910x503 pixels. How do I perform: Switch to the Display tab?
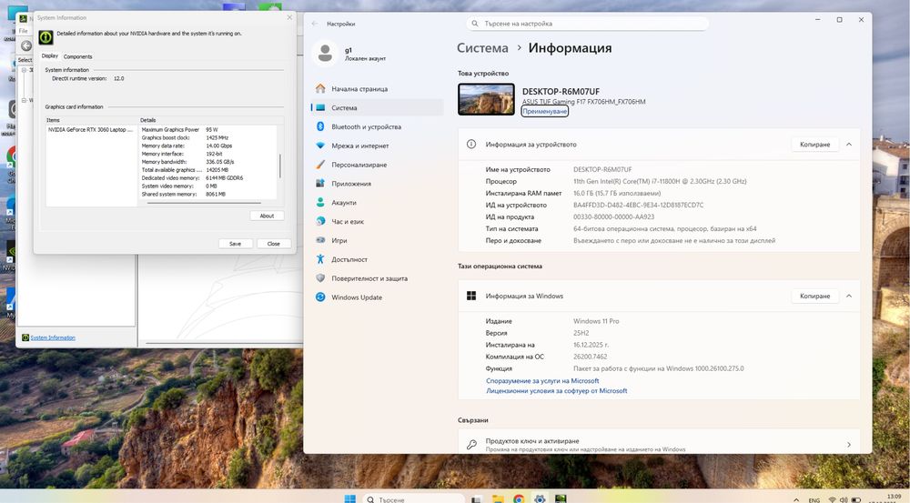tap(50, 55)
